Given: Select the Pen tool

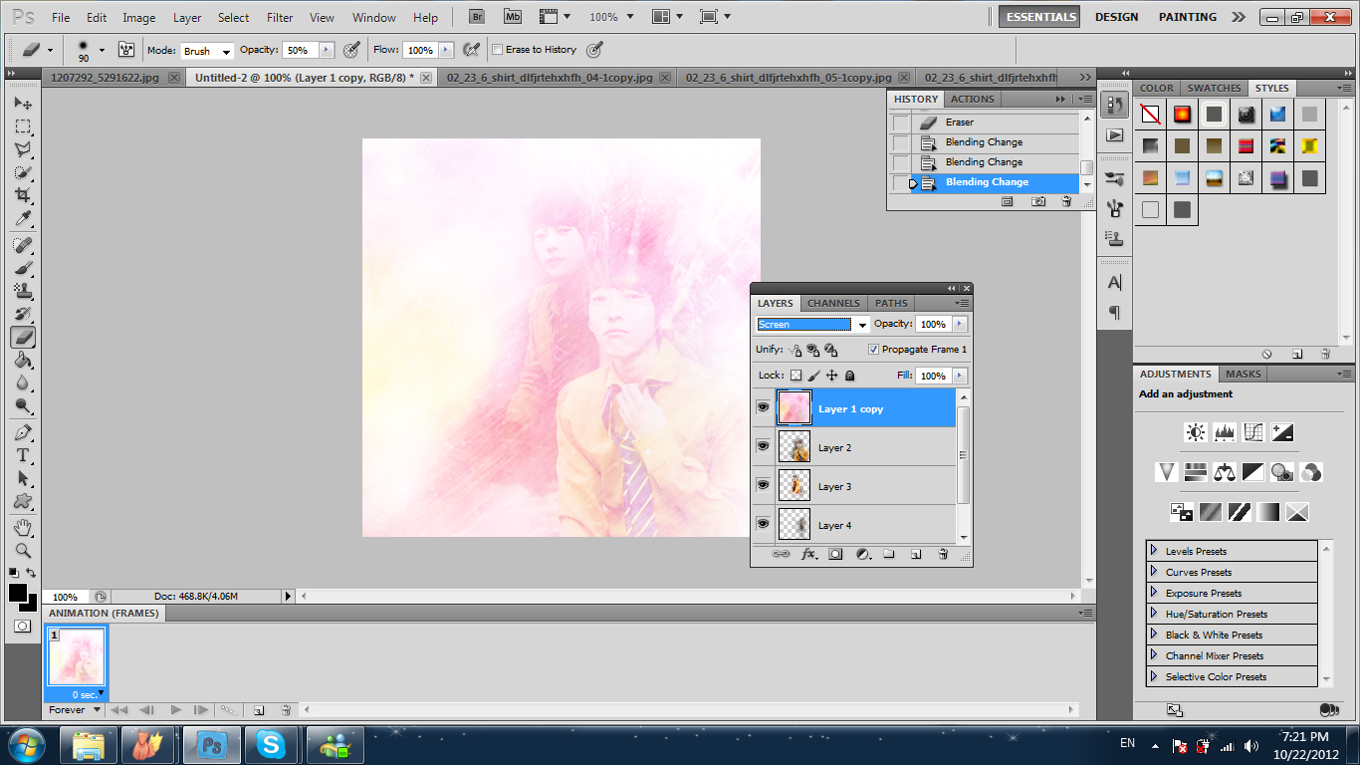Looking at the screenshot, I should (x=23, y=432).
